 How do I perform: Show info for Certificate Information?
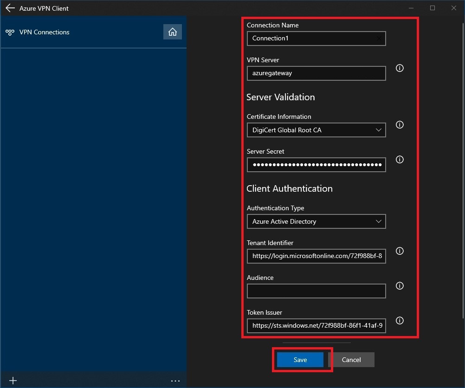click(x=400, y=124)
